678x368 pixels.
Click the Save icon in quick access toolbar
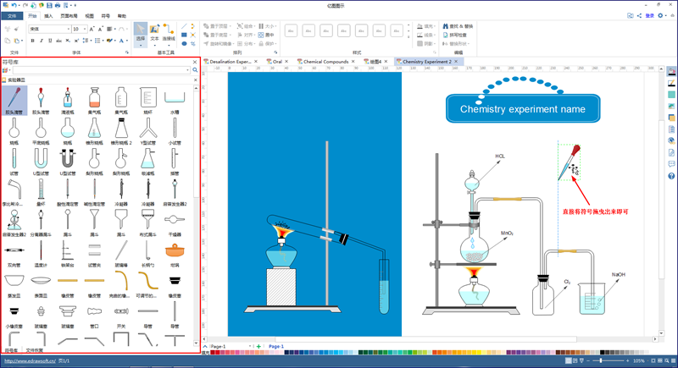pyautogui.click(x=49, y=5)
